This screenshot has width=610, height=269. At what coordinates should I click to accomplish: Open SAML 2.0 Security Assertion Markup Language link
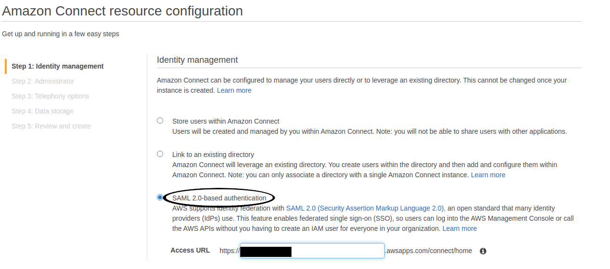point(366,208)
